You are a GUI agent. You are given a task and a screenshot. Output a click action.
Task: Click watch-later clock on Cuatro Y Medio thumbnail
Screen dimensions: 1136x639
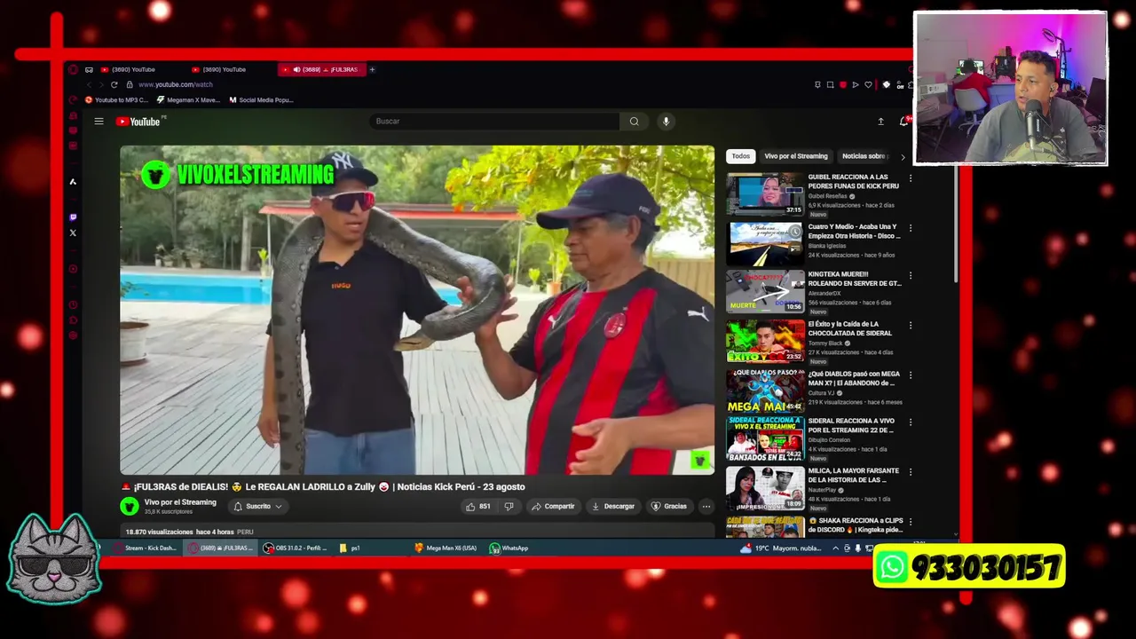[x=795, y=233]
